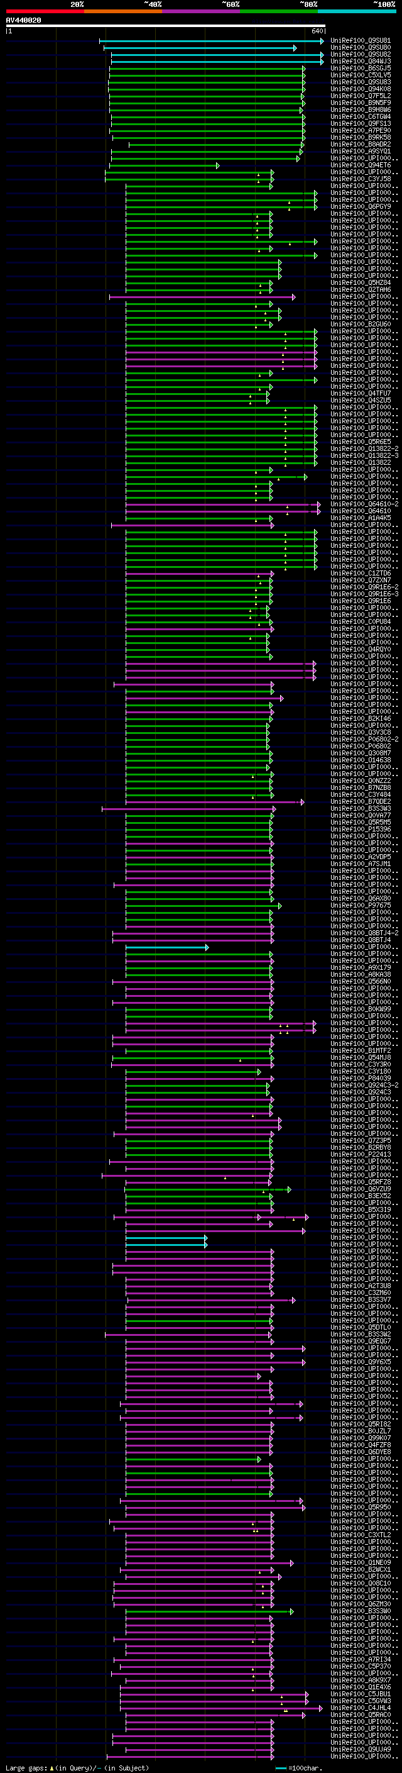This screenshot has width=402, height=1773.
Task: Select the UniRef100_P06802-2 label
Action: point(364,739)
